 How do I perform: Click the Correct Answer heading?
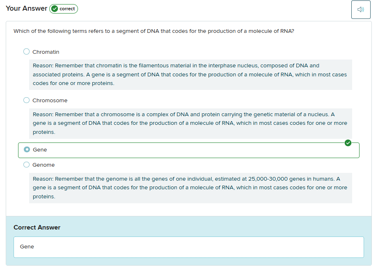(x=37, y=227)
